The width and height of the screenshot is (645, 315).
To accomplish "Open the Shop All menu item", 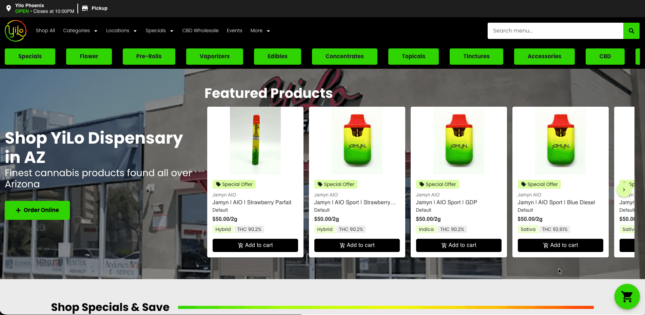I will pyautogui.click(x=45, y=30).
